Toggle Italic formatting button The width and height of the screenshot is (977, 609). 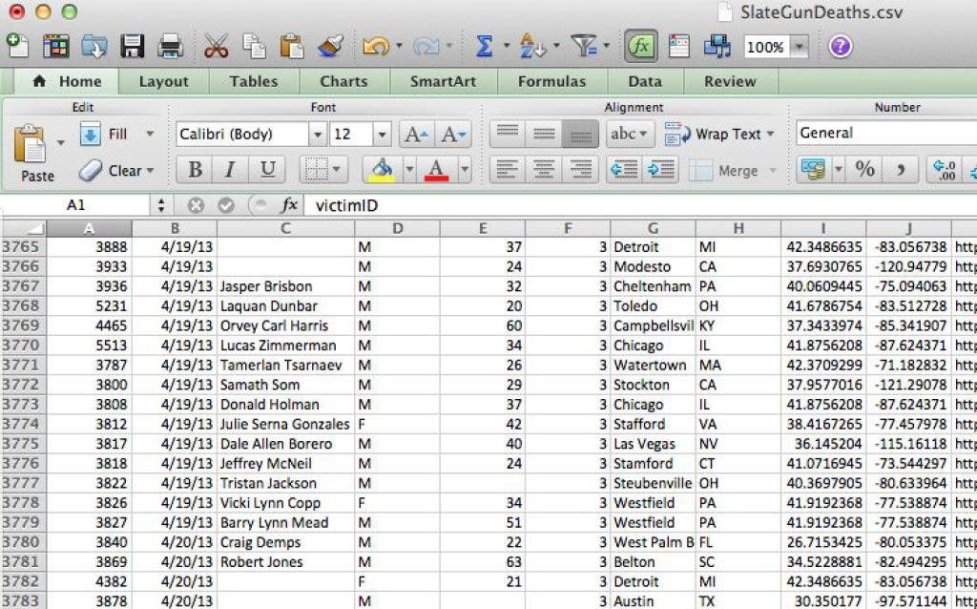click(230, 170)
